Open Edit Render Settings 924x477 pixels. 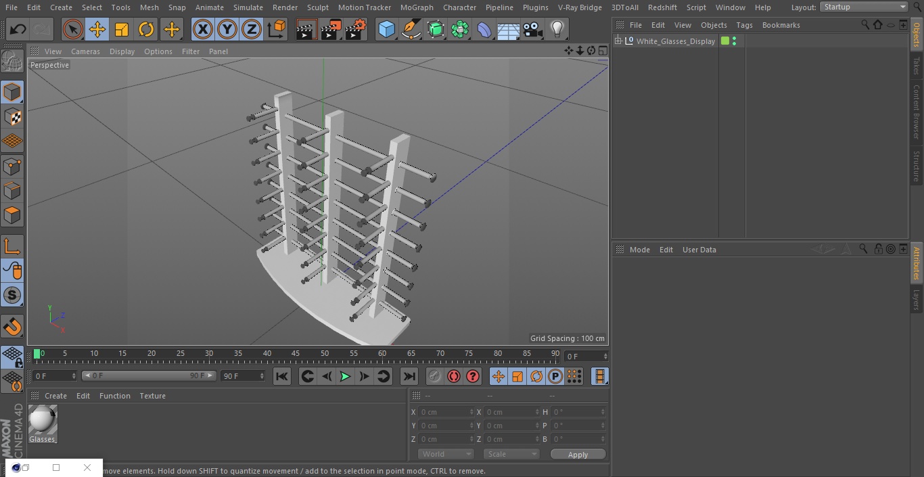click(356, 29)
